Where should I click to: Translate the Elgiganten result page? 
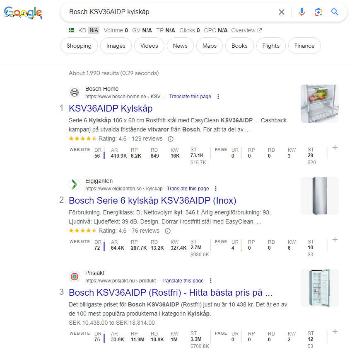point(188,188)
